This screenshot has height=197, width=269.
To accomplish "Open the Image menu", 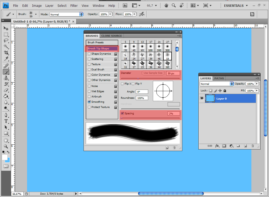I will (x=37, y=6).
